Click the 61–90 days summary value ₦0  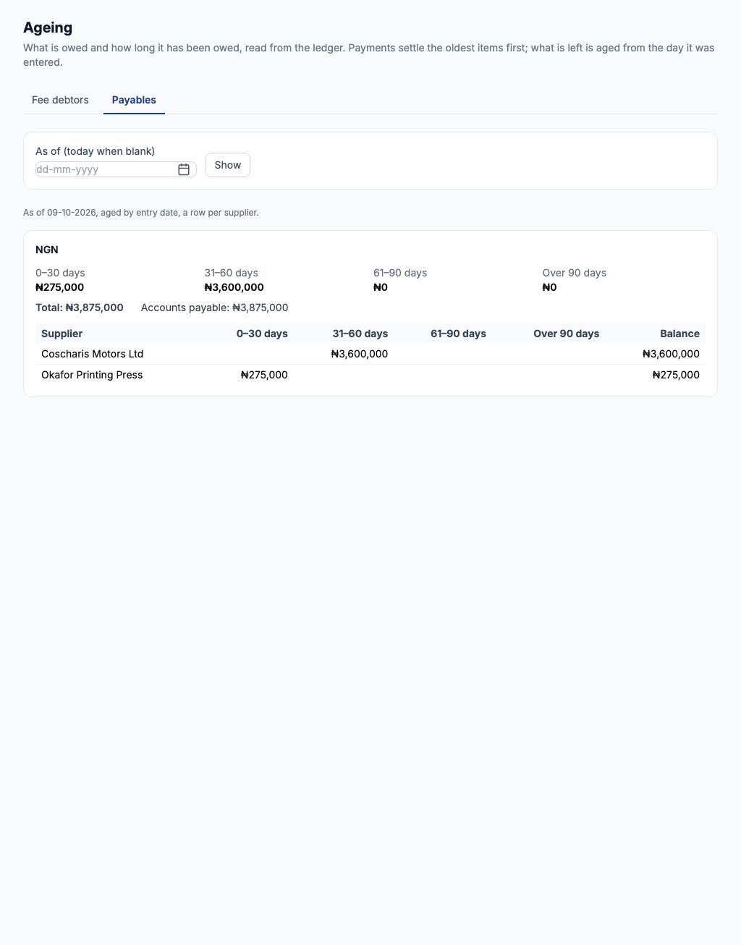(x=381, y=287)
